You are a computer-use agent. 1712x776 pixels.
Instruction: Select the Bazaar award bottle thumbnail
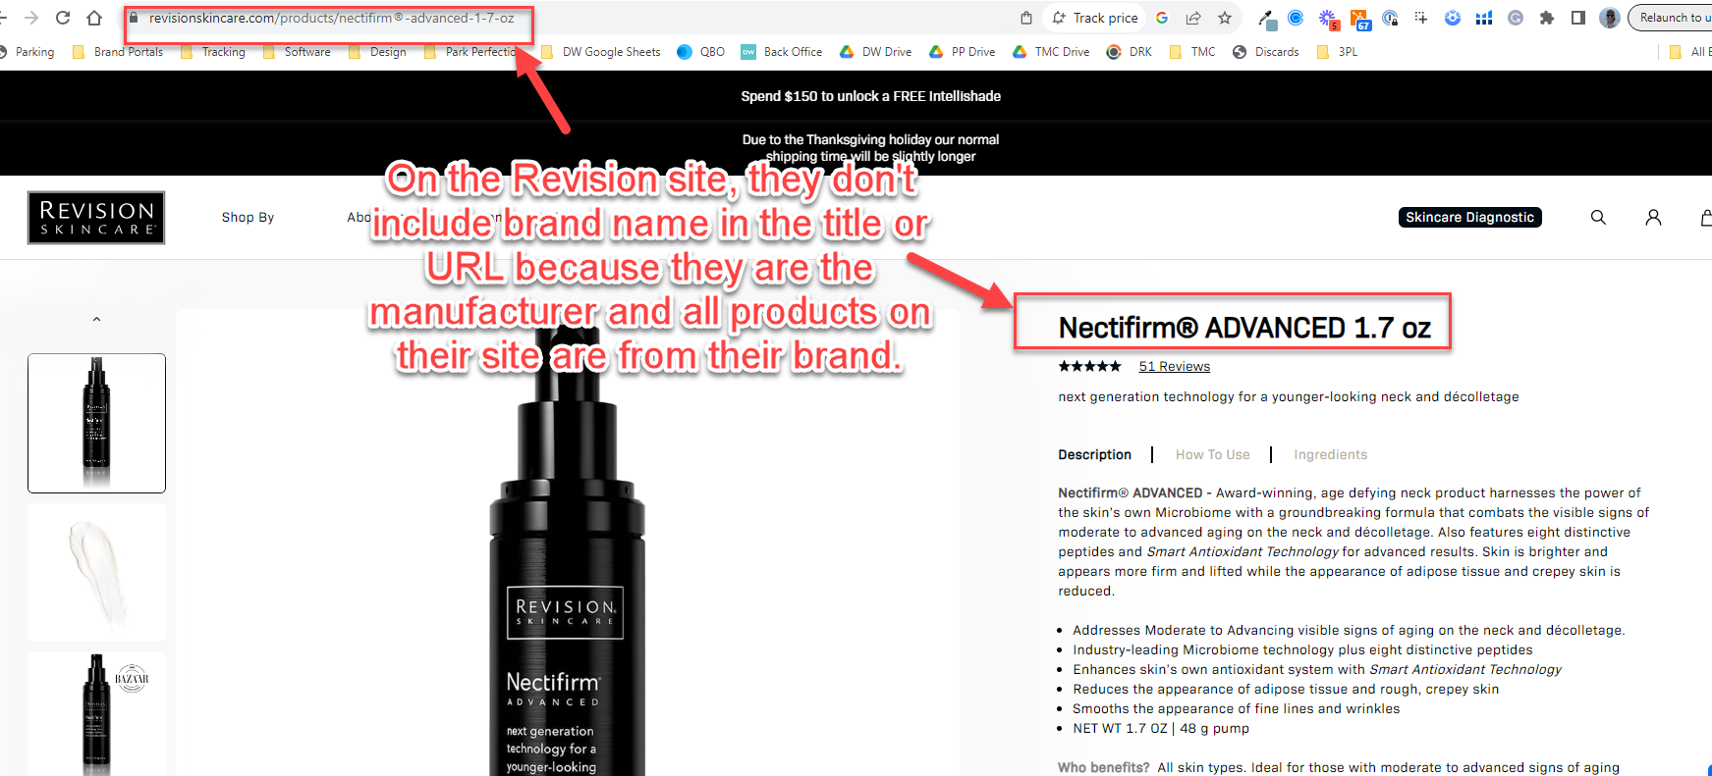click(x=96, y=713)
